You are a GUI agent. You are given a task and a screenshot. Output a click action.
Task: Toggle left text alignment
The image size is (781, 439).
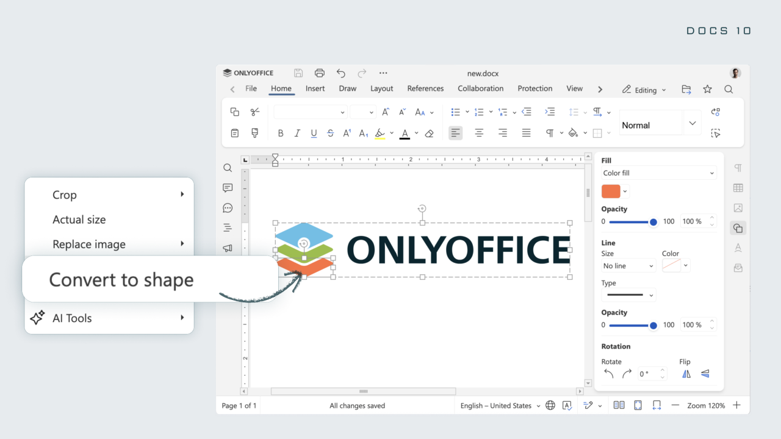(x=456, y=133)
